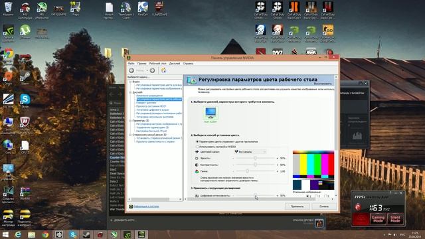Collapse the Дисплей tree node
Screen dimensions: 425x239
[x=130, y=92]
